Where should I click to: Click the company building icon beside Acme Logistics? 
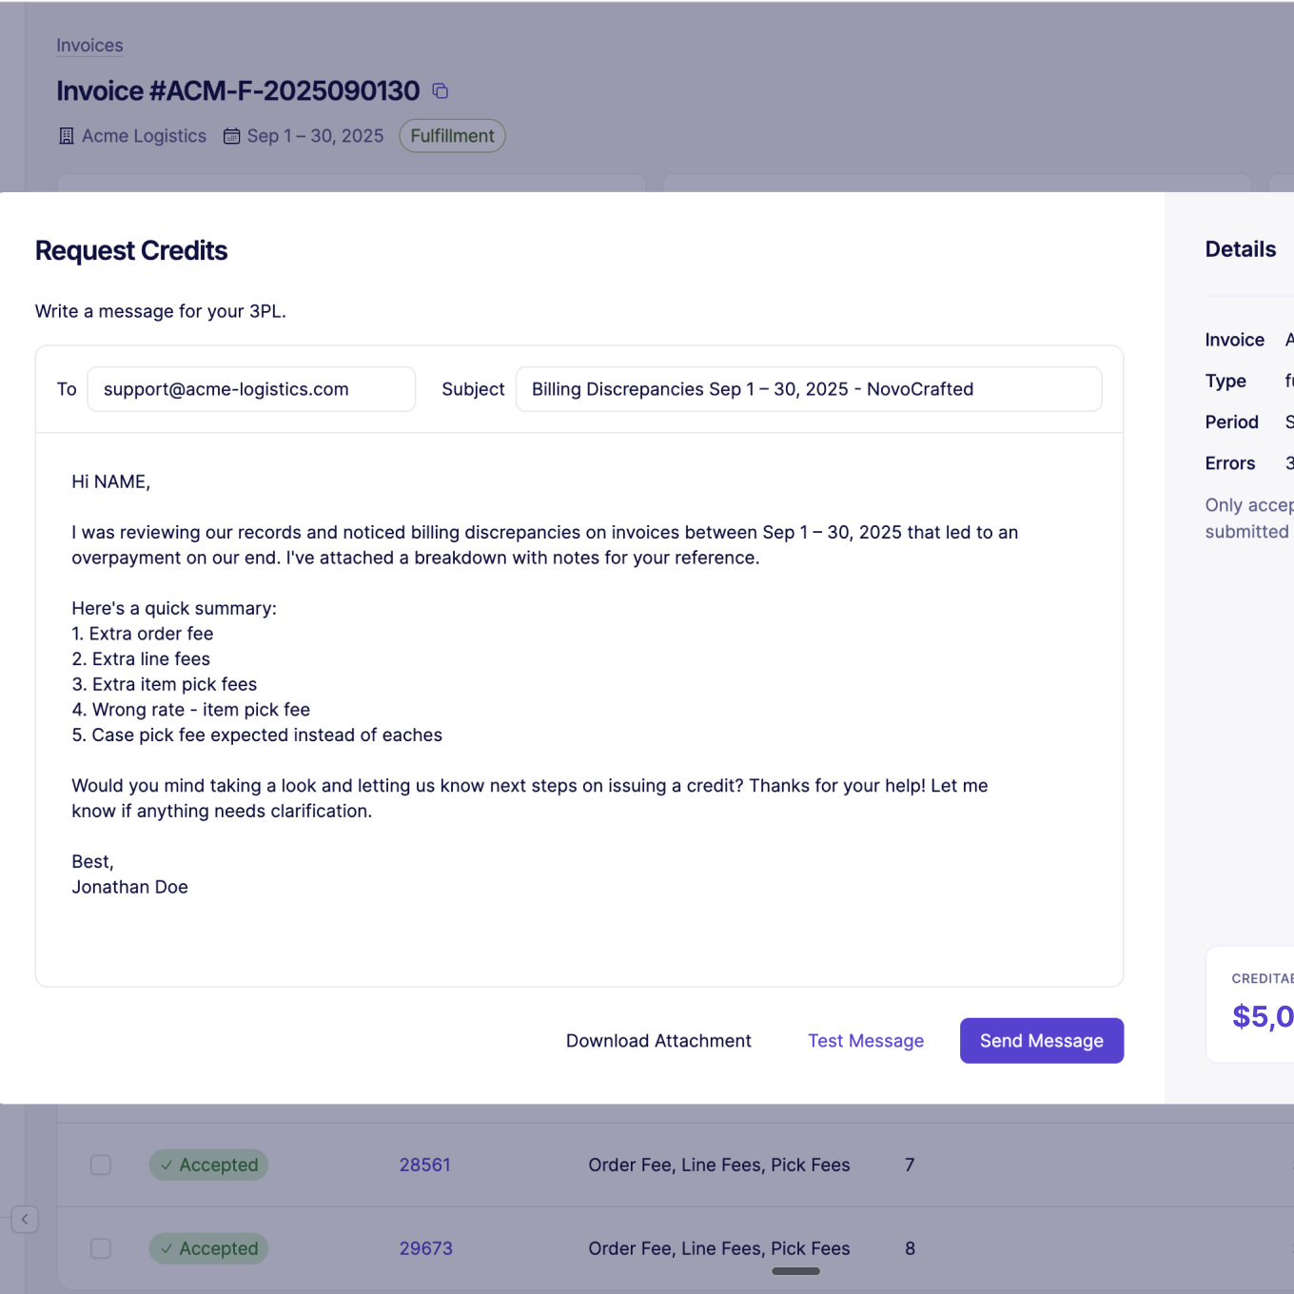tap(66, 136)
